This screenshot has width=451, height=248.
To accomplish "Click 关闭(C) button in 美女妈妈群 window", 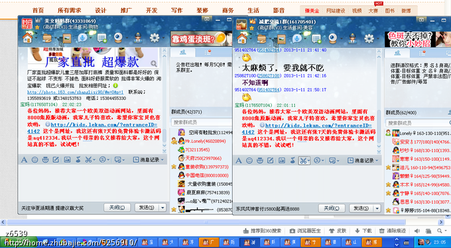I will (117, 207).
